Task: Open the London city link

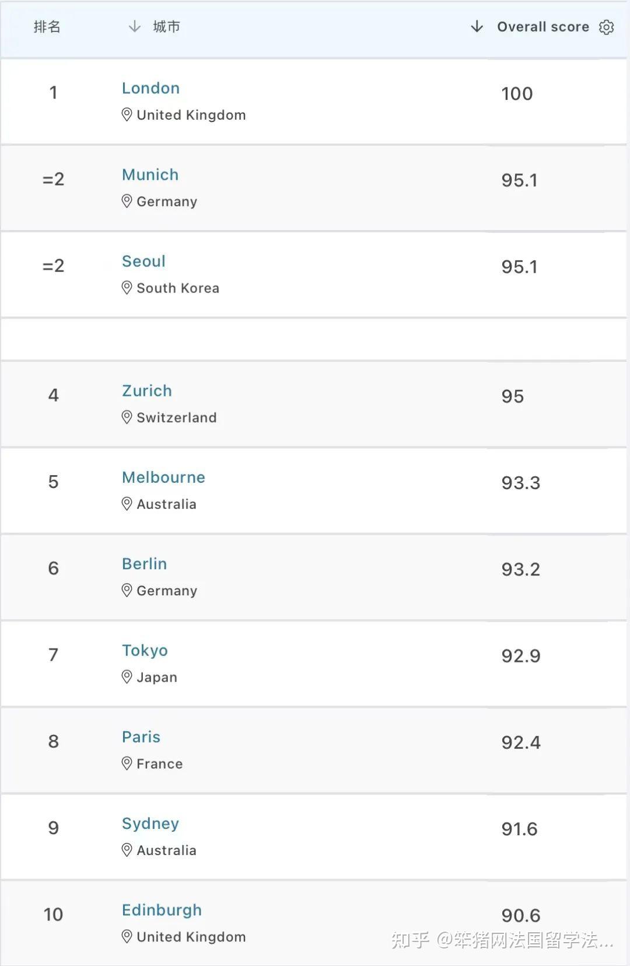Action: click(x=150, y=88)
